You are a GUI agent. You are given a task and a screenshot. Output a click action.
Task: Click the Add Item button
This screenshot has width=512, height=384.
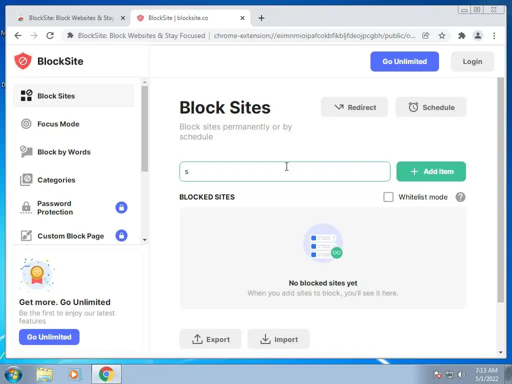[430, 171]
